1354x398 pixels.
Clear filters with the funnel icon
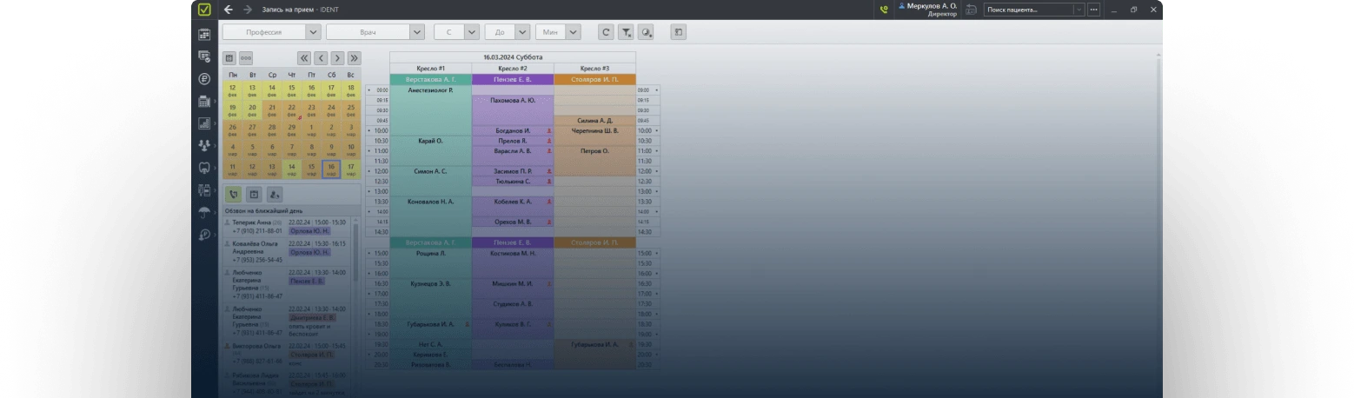[626, 32]
